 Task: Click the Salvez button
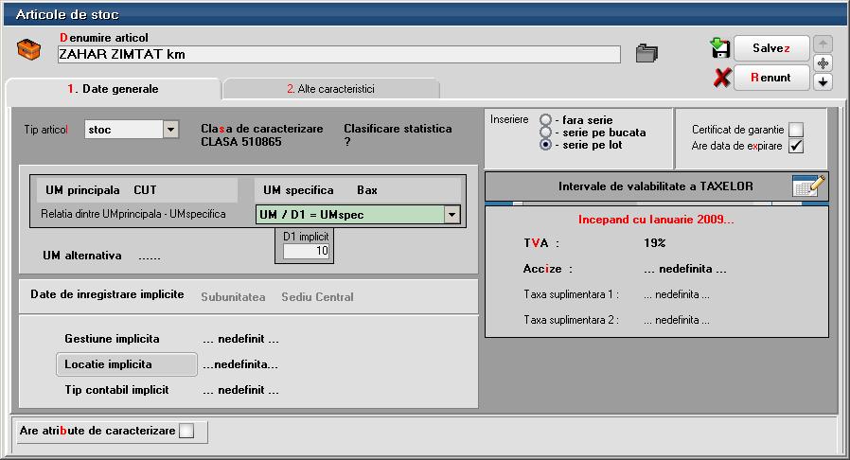point(771,48)
